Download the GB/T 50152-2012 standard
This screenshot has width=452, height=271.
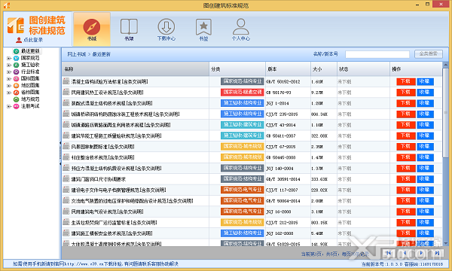[406, 81]
